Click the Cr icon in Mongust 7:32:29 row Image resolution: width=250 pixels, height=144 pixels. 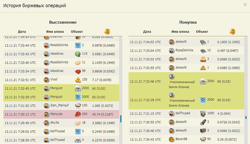point(78,97)
